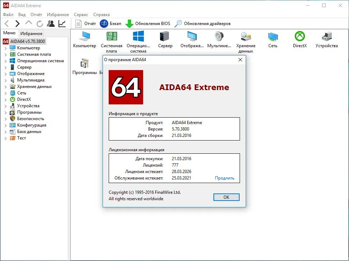
Task: Click the Отчёт toolbar button
Action: click(x=85, y=24)
